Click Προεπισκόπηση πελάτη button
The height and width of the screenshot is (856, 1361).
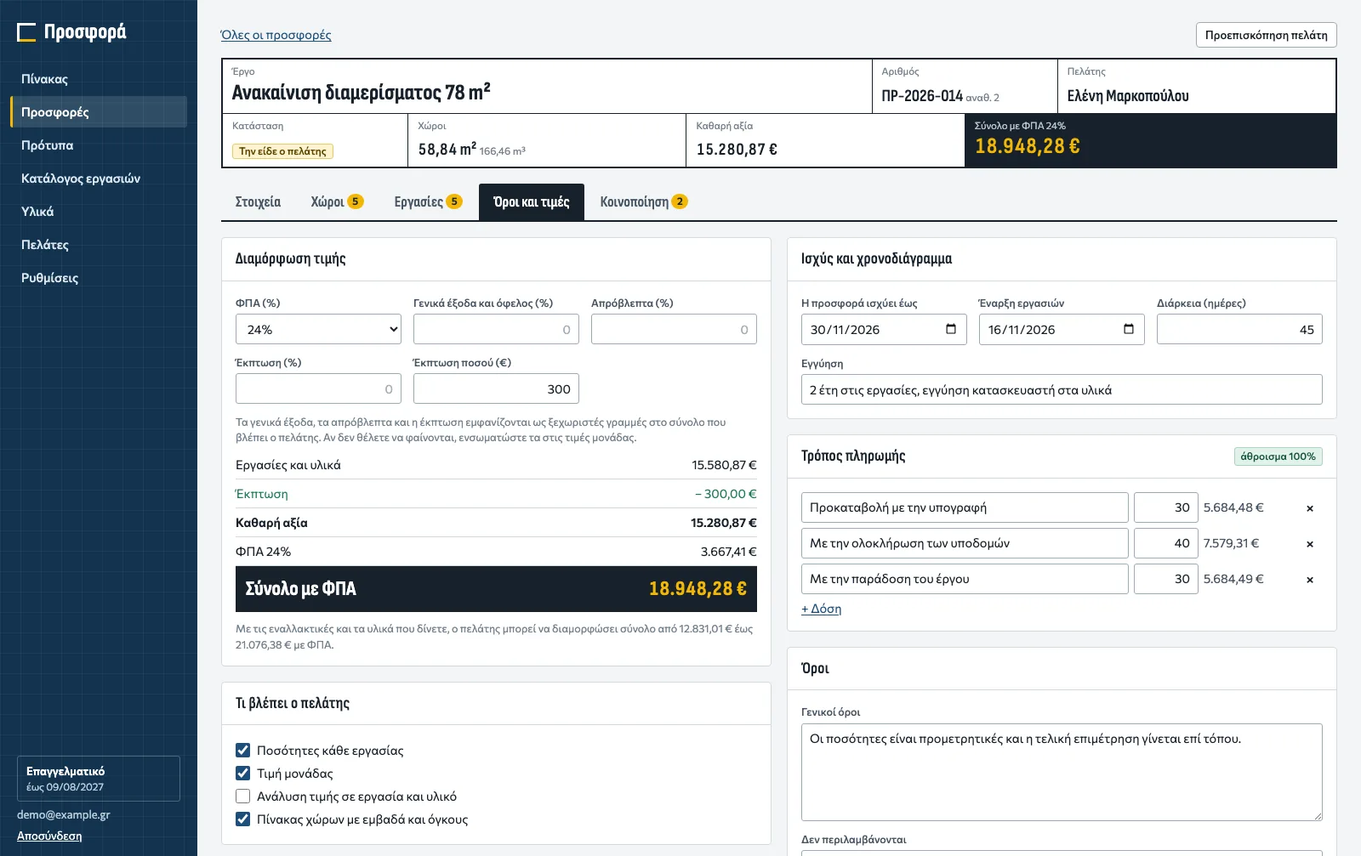coord(1266,35)
